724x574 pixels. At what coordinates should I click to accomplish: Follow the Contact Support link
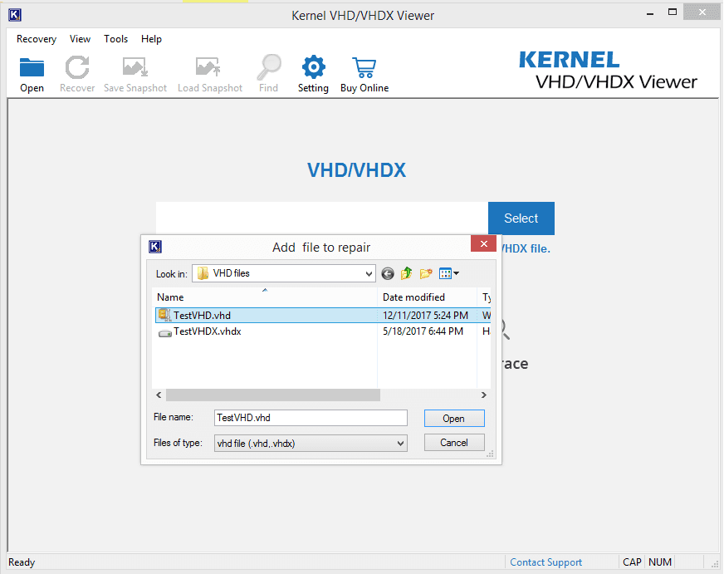click(545, 562)
